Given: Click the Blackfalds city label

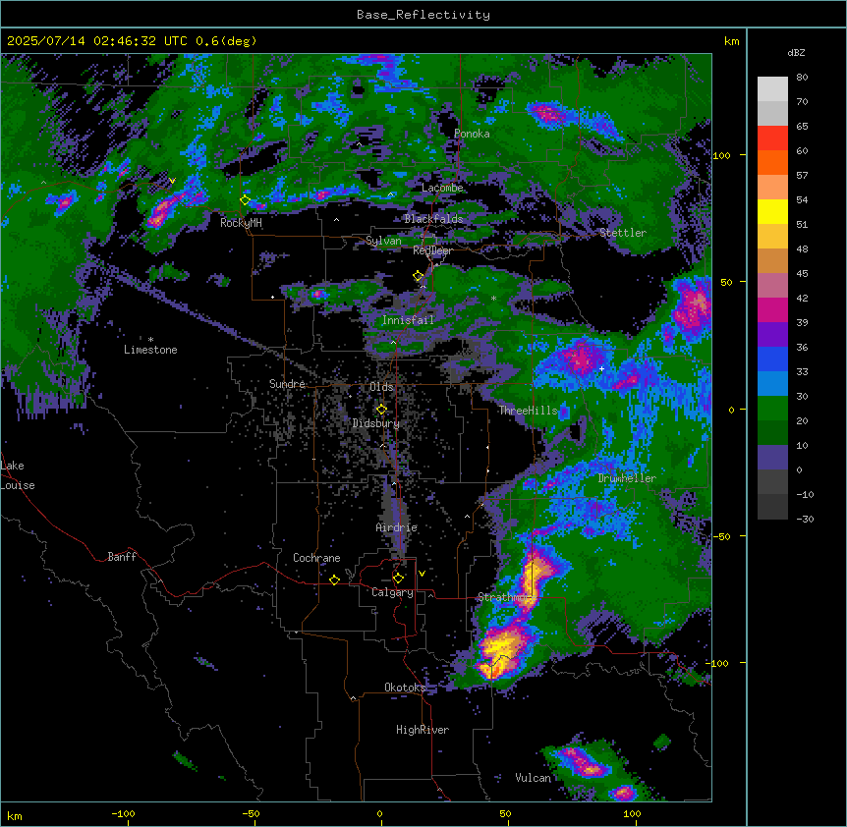Looking at the screenshot, I should tap(433, 219).
